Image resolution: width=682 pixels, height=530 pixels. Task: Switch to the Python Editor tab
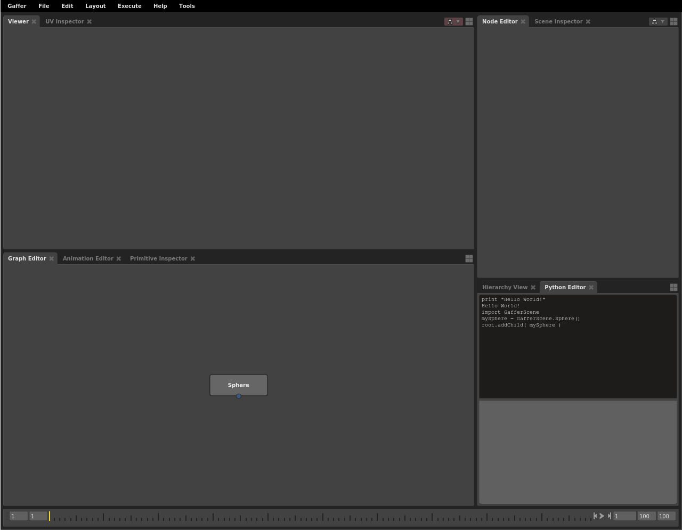tap(565, 288)
